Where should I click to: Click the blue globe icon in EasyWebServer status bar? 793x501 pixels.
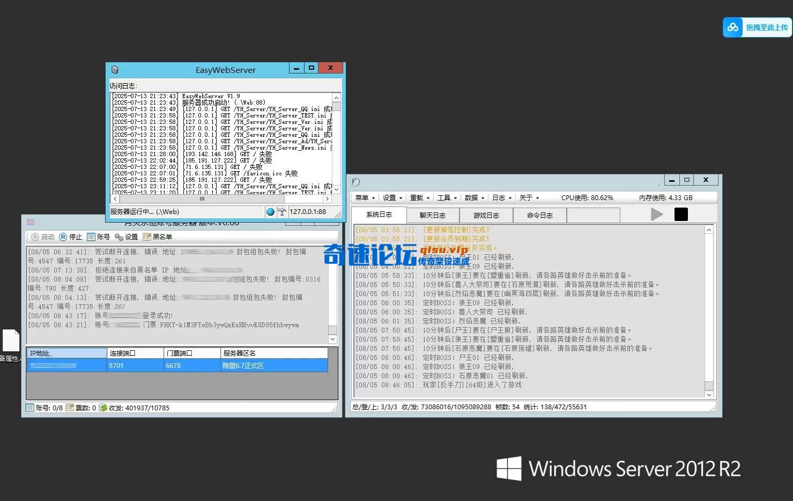[x=270, y=212]
